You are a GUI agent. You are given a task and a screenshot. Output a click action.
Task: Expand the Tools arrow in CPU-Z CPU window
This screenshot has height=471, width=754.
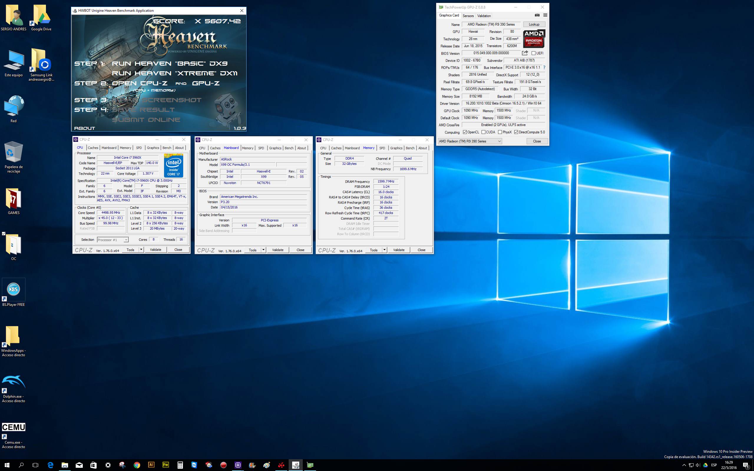(141, 250)
